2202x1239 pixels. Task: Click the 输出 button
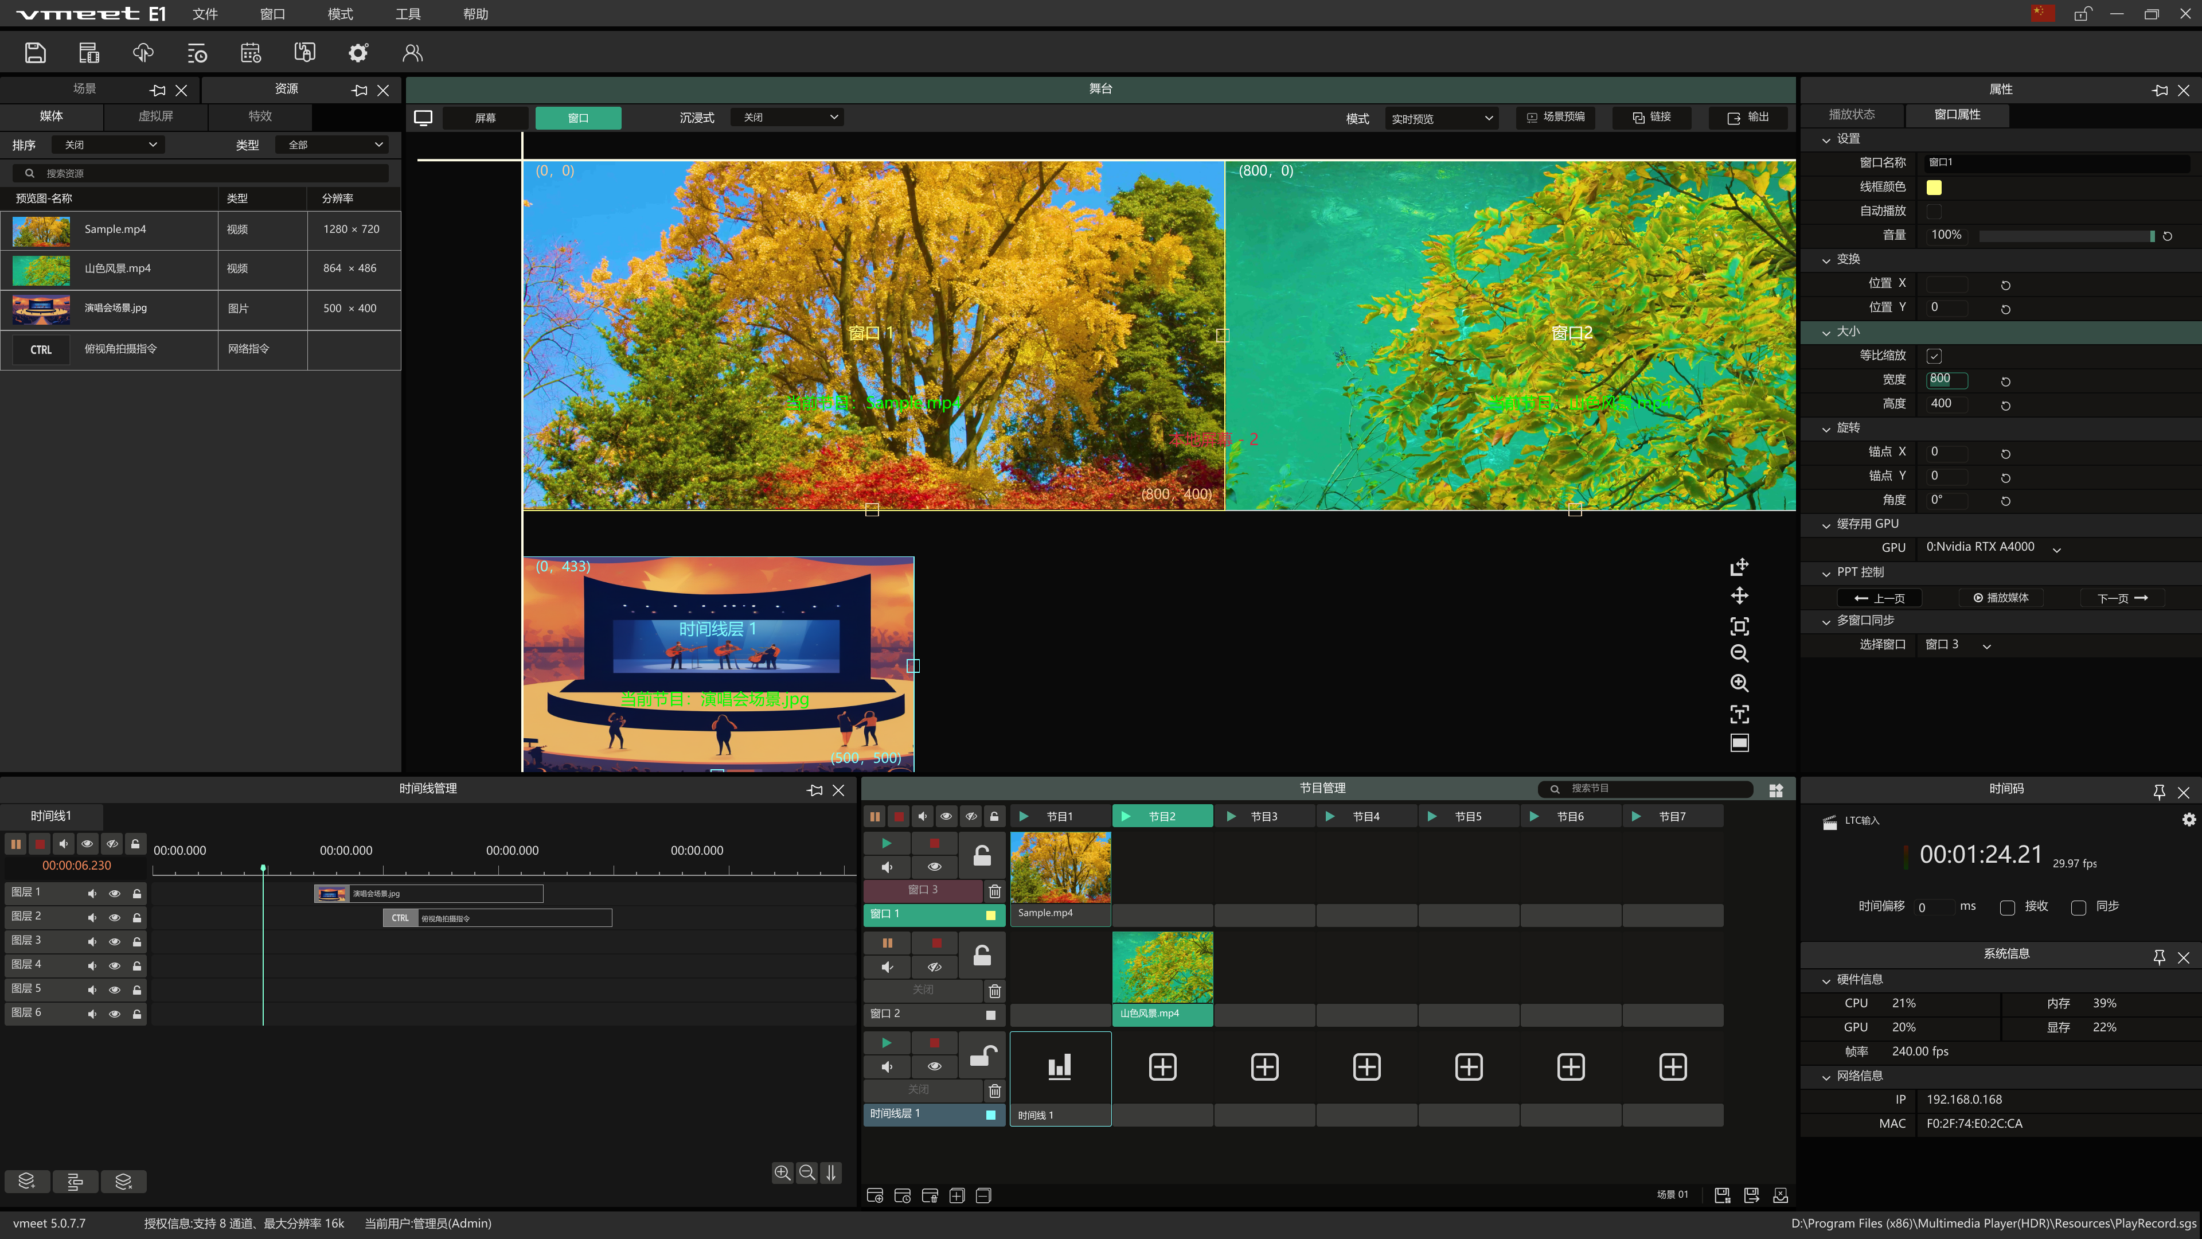pos(1748,117)
